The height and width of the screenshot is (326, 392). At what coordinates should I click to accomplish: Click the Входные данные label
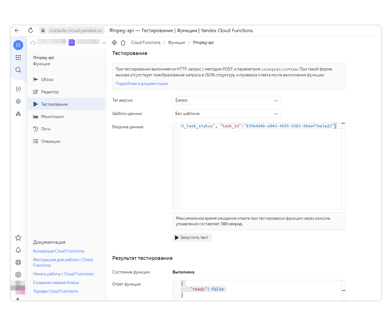(x=128, y=127)
